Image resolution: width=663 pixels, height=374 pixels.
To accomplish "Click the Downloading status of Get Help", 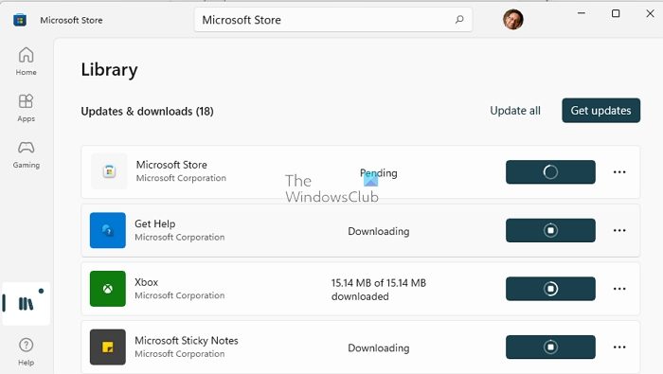I will point(379,232).
